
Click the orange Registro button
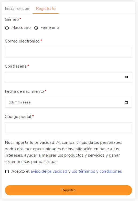tap(68, 190)
